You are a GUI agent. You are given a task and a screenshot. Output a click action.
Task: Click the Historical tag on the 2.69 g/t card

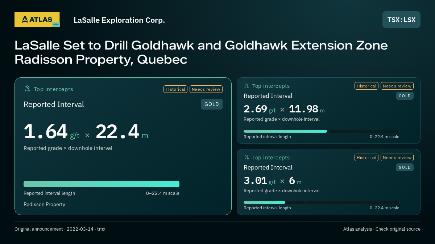(366, 86)
